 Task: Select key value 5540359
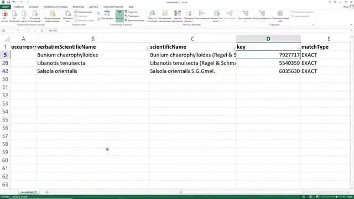point(268,63)
